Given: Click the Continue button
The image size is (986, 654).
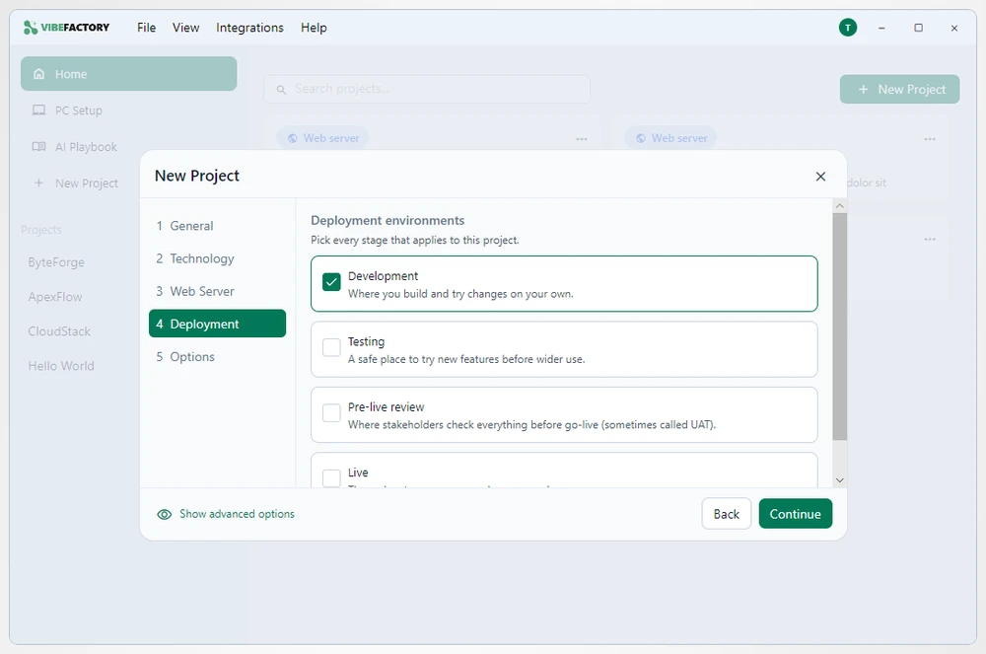Looking at the screenshot, I should pos(795,514).
